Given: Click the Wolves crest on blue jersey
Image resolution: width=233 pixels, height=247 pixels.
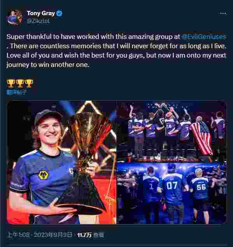Looking at the screenshot, I should coord(43,175).
